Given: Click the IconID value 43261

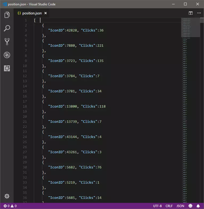Looking at the screenshot, I should (72, 152).
